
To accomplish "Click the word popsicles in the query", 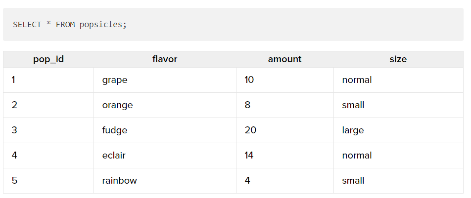I will coord(101,25).
